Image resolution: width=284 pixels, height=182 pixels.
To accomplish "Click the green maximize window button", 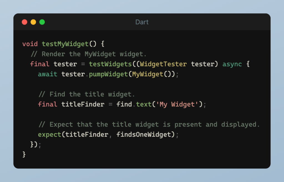I will [42, 22].
